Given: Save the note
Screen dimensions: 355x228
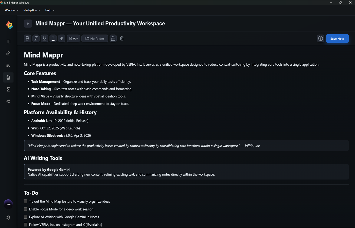Looking at the screenshot, I should click(337, 39).
